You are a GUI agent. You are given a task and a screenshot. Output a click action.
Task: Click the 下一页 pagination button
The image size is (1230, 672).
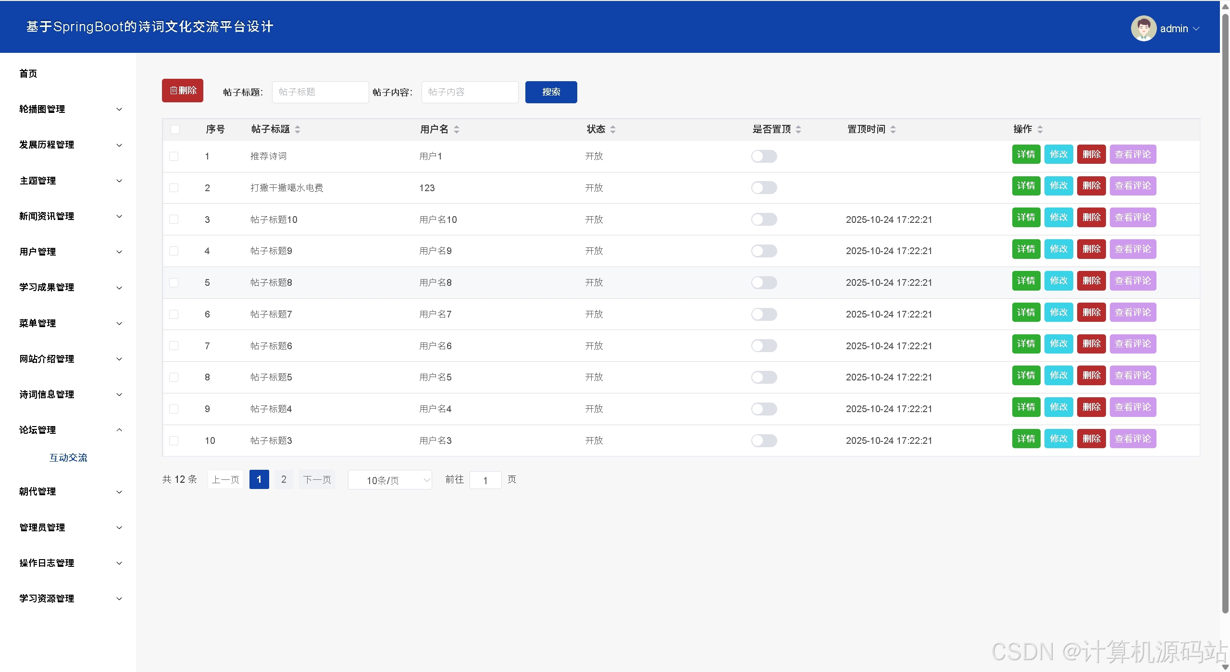click(317, 479)
